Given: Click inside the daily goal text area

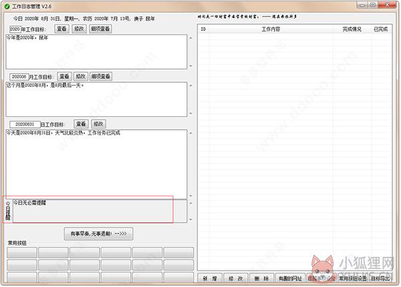Looking at the screenshot, I should coord(96,164).
